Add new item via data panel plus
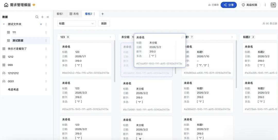Viewport: 278px width, 140px height. click(42, 17)
